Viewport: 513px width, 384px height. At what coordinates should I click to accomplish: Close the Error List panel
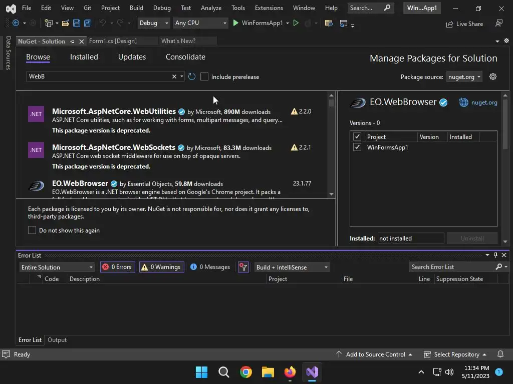click(x=504, y=255)
